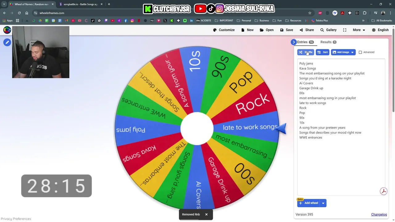Open the Instagram bookmark
This screenshot has width=395, height=222.
click(x=132, y=21)
